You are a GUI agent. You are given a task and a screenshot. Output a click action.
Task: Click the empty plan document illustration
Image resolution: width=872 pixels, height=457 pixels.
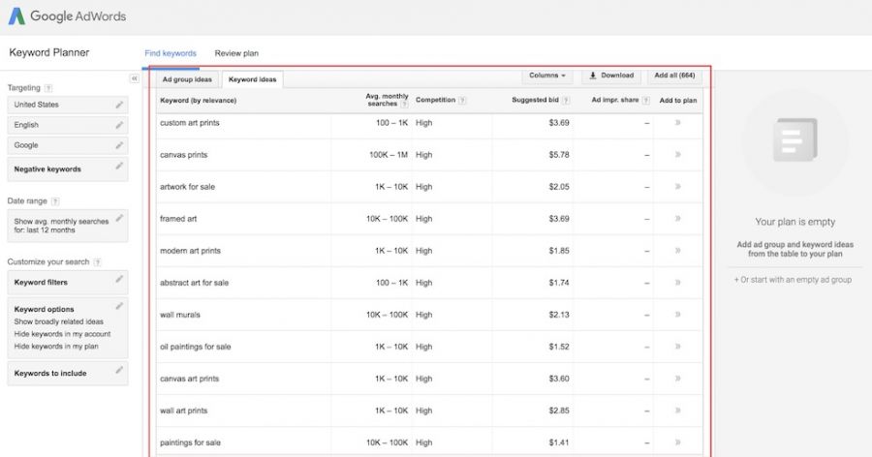pyautogui.click(x=795, y=139)
